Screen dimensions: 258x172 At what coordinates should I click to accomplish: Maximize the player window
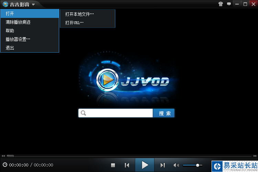tap(245, 4)
